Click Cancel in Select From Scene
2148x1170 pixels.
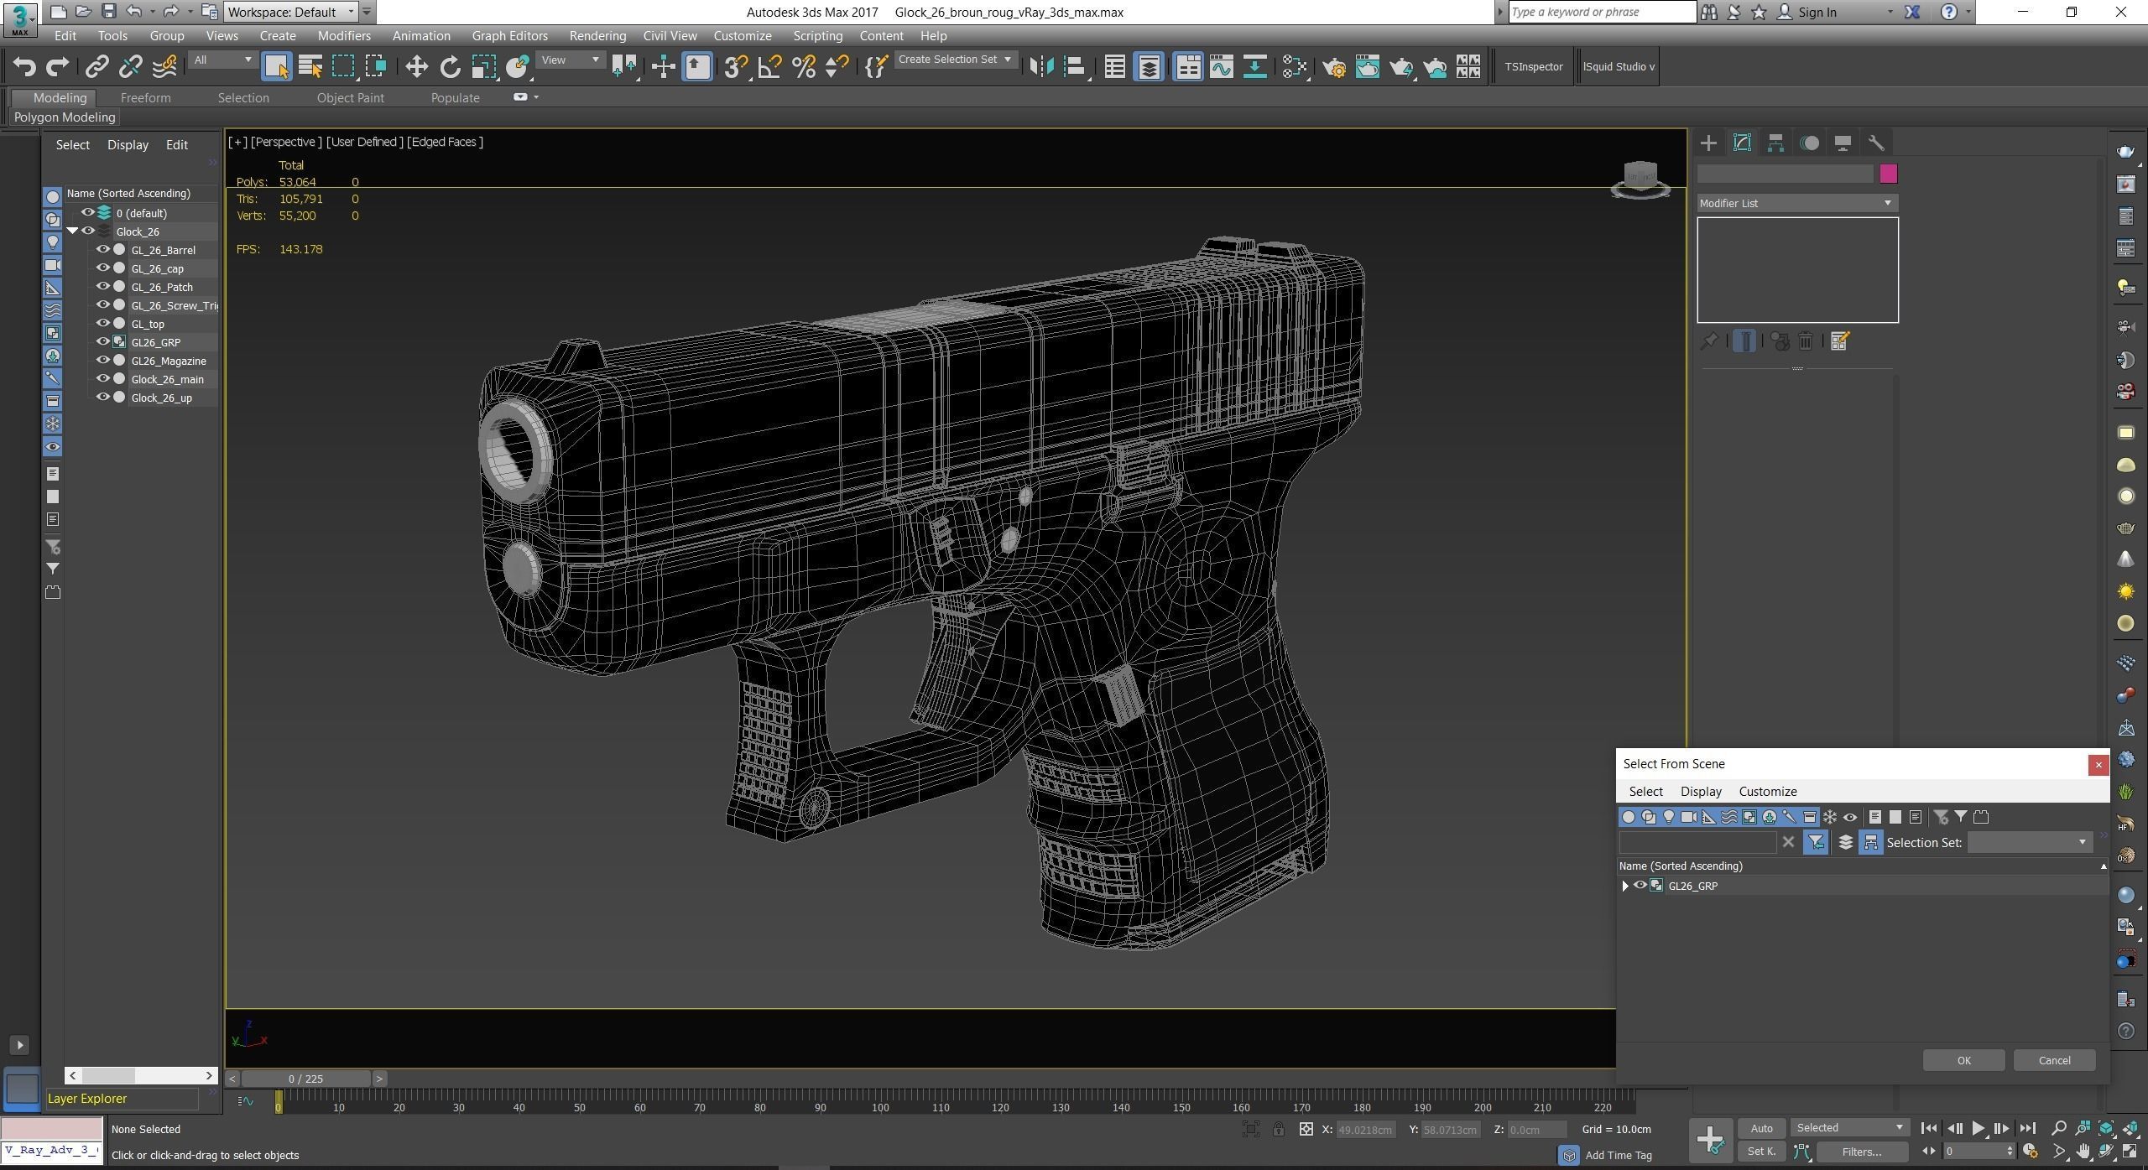pyautogui.click(x=2054, y=1060)
